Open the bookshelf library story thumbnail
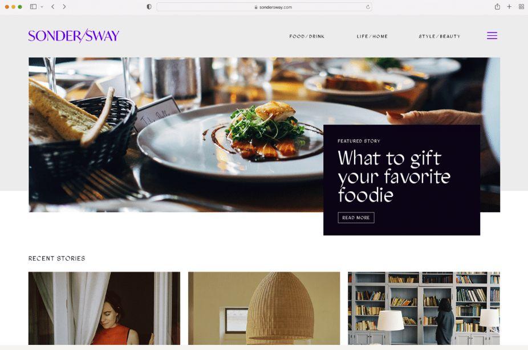Image resolution: width=528 pixels, height=350 pixels. [x=424, y=308]
